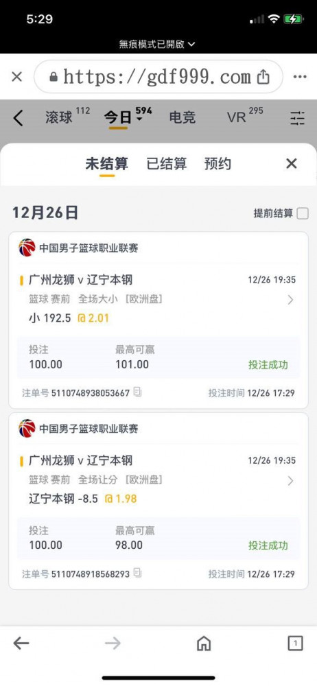Image resolution: width=317 pixels, height=686 pixels.
Task: Open the 今日 dropdown arrow
Action: [x=139, y=119]
